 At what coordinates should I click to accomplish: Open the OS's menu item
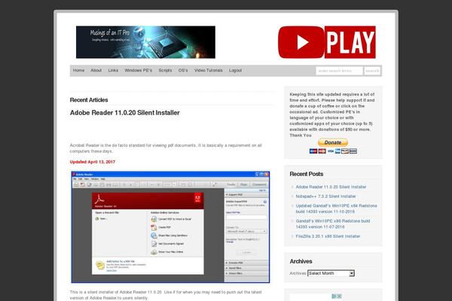coord(183,70)
